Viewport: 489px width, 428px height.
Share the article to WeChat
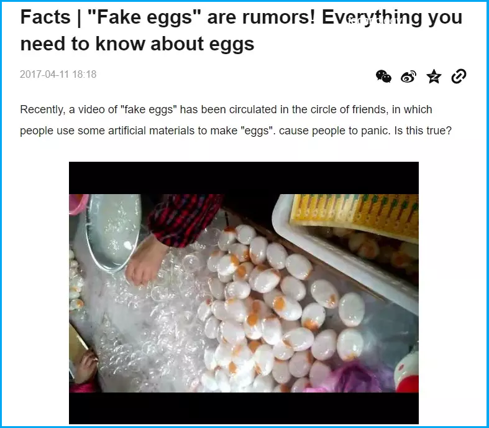point(383,76)
